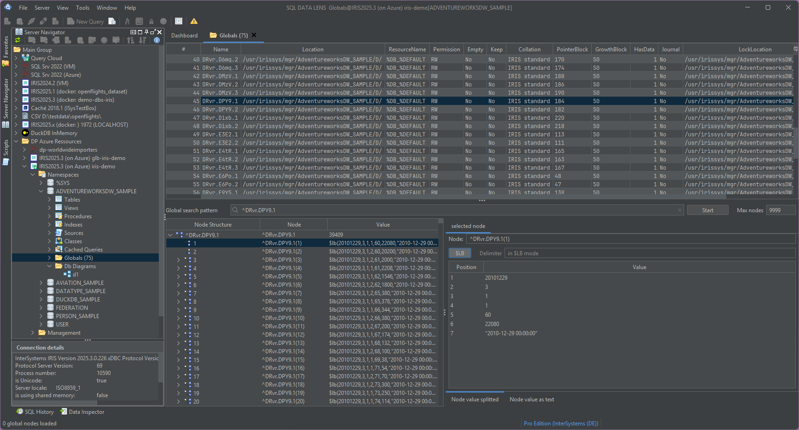Screen dimensions: 799x430
Task: Expand the Tables node
Action: [x=49, y=200]
